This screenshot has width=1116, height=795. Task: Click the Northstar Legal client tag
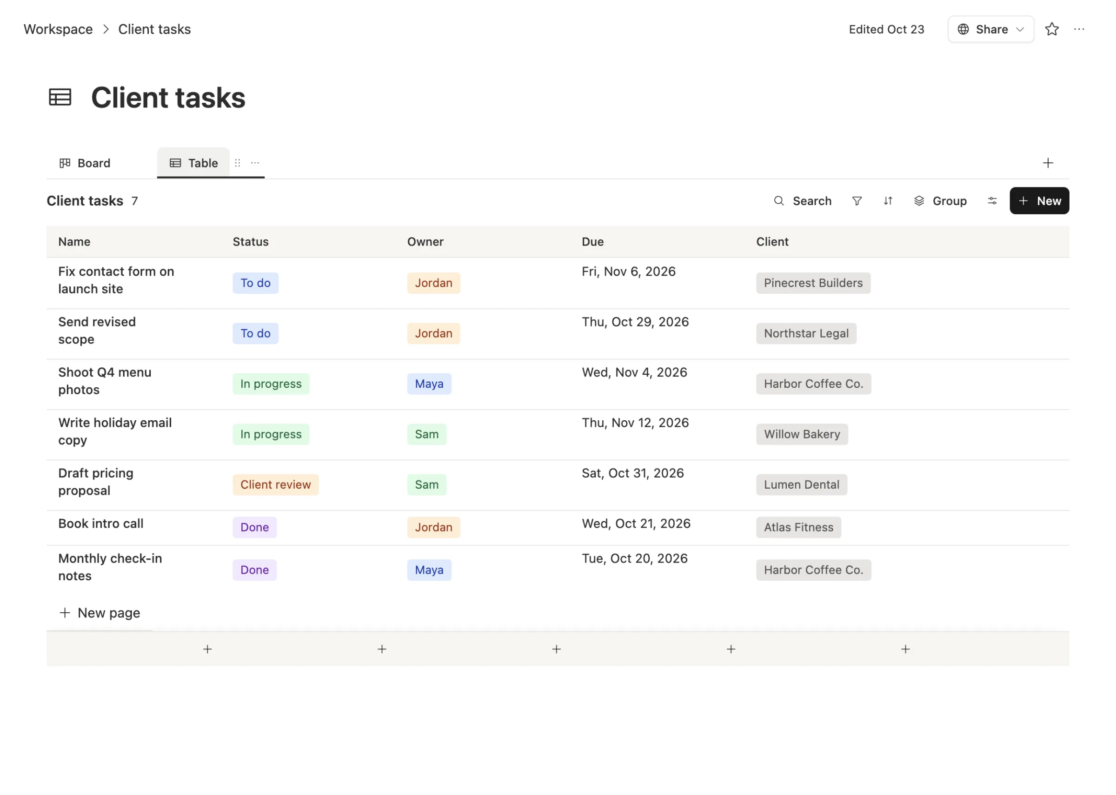coord(807,334)
